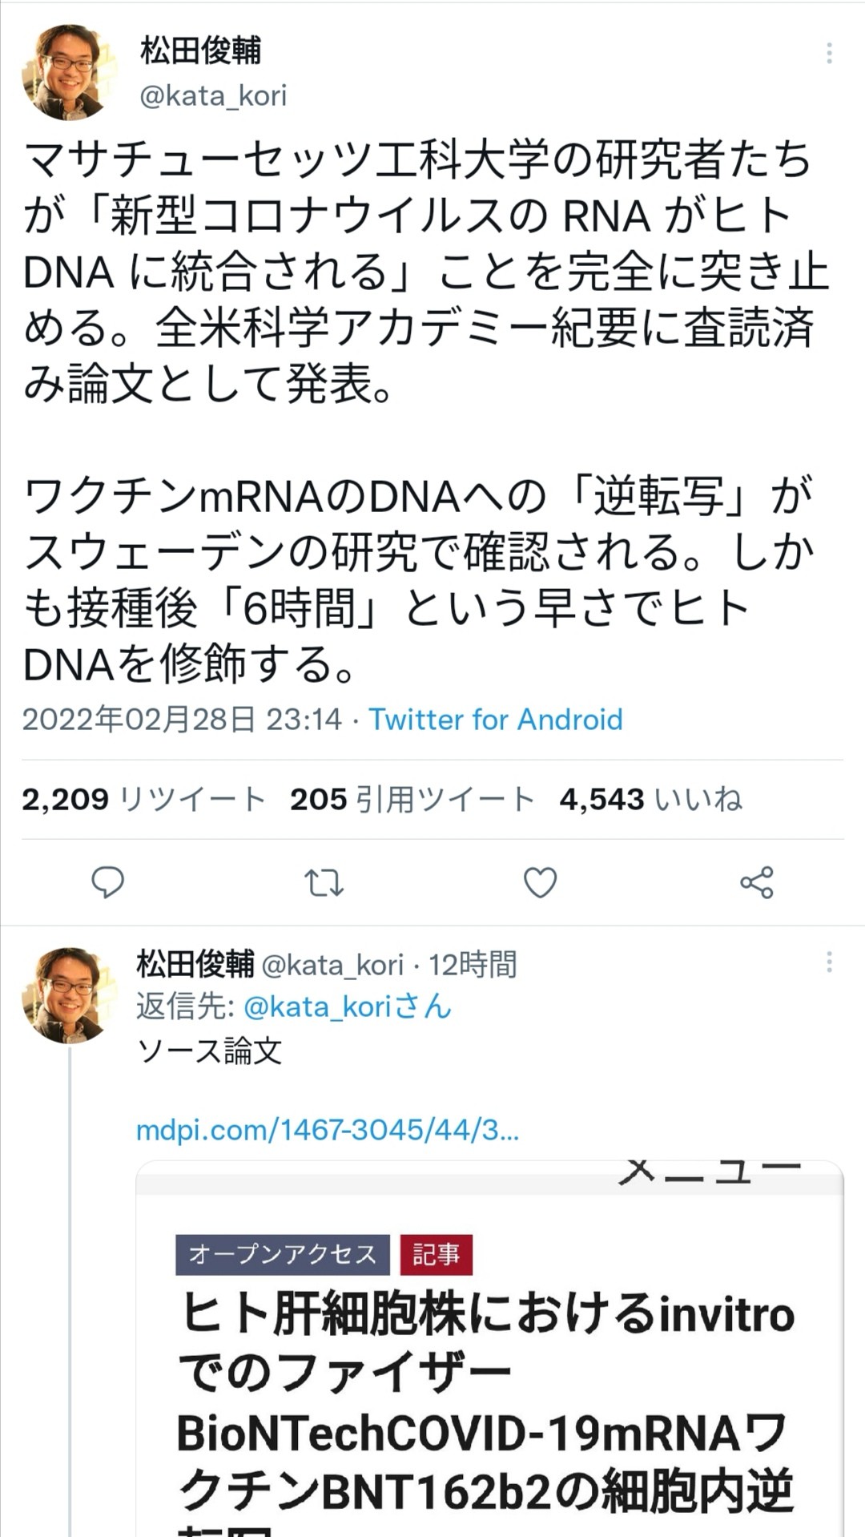View the 4,543 likes list

pos(650,799)
